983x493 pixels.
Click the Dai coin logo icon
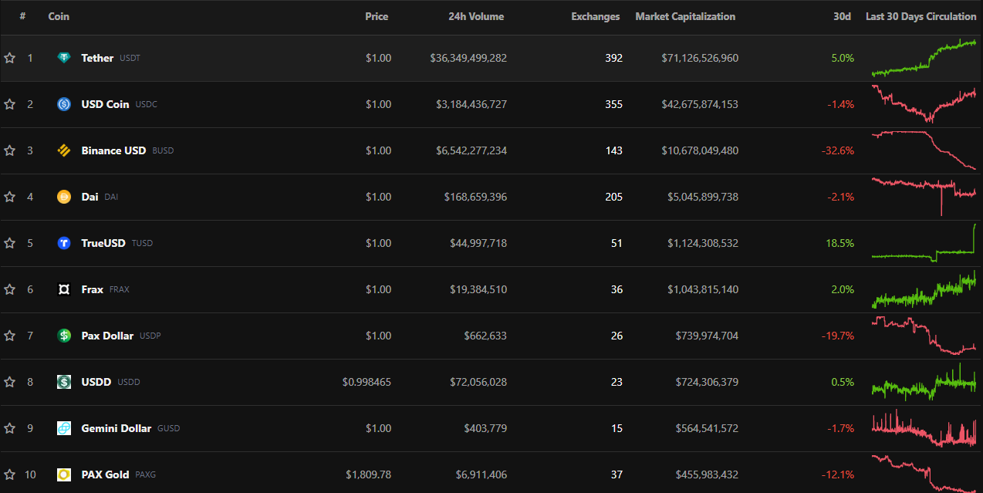click(64, 197)
